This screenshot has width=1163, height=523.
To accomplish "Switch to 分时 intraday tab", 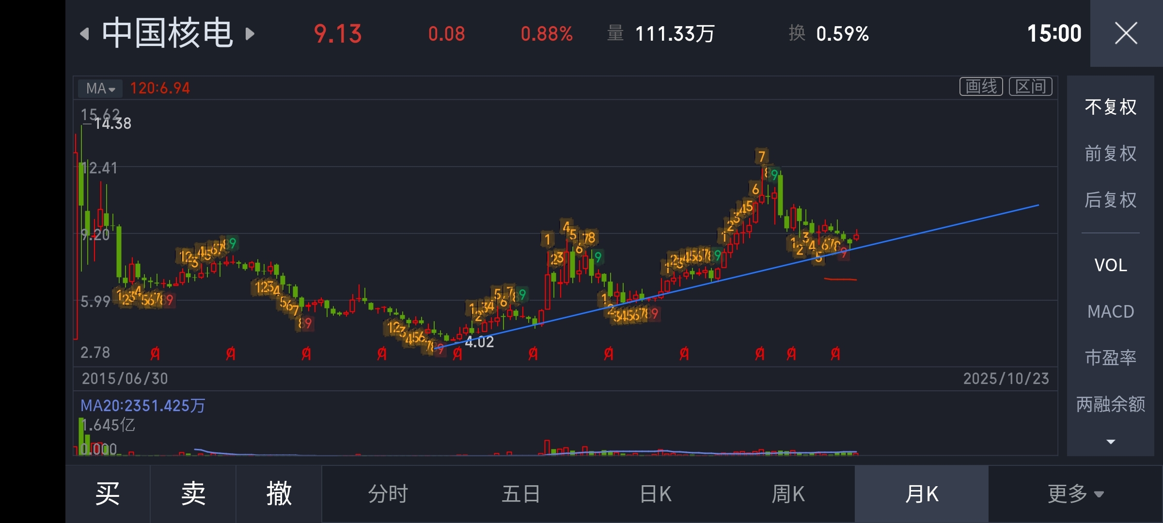I will click(388, 494).
